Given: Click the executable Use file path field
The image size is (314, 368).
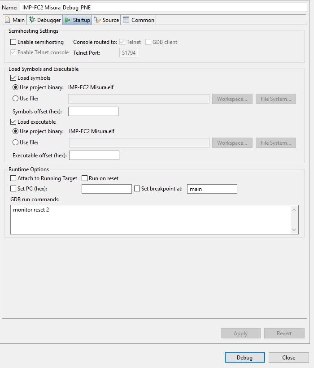Looking at the screenshot, I should click(x=139, y=143).
